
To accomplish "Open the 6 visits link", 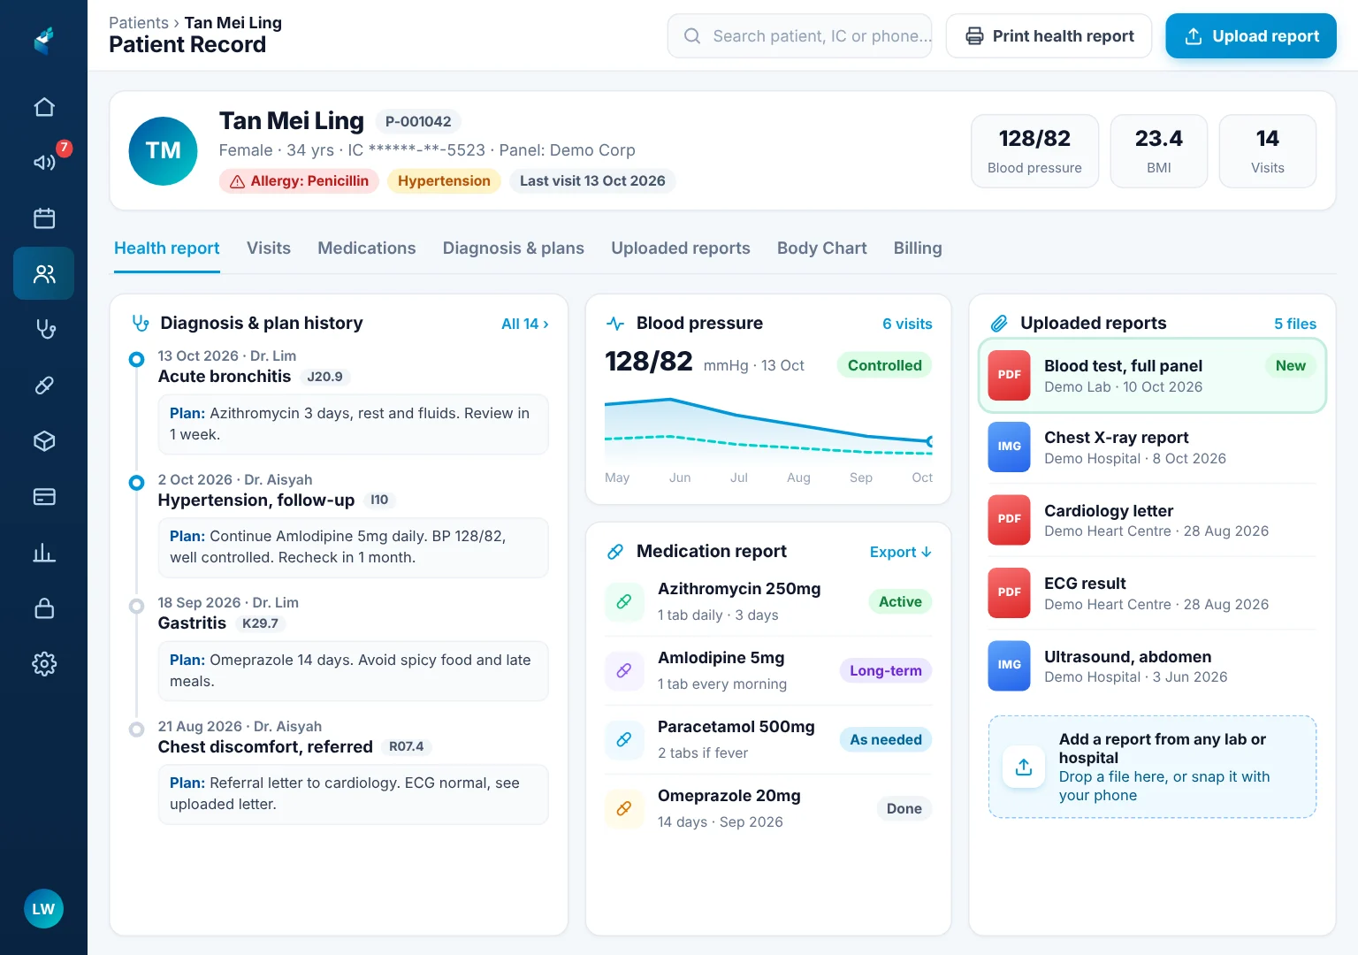I will [x=907, y=324].
